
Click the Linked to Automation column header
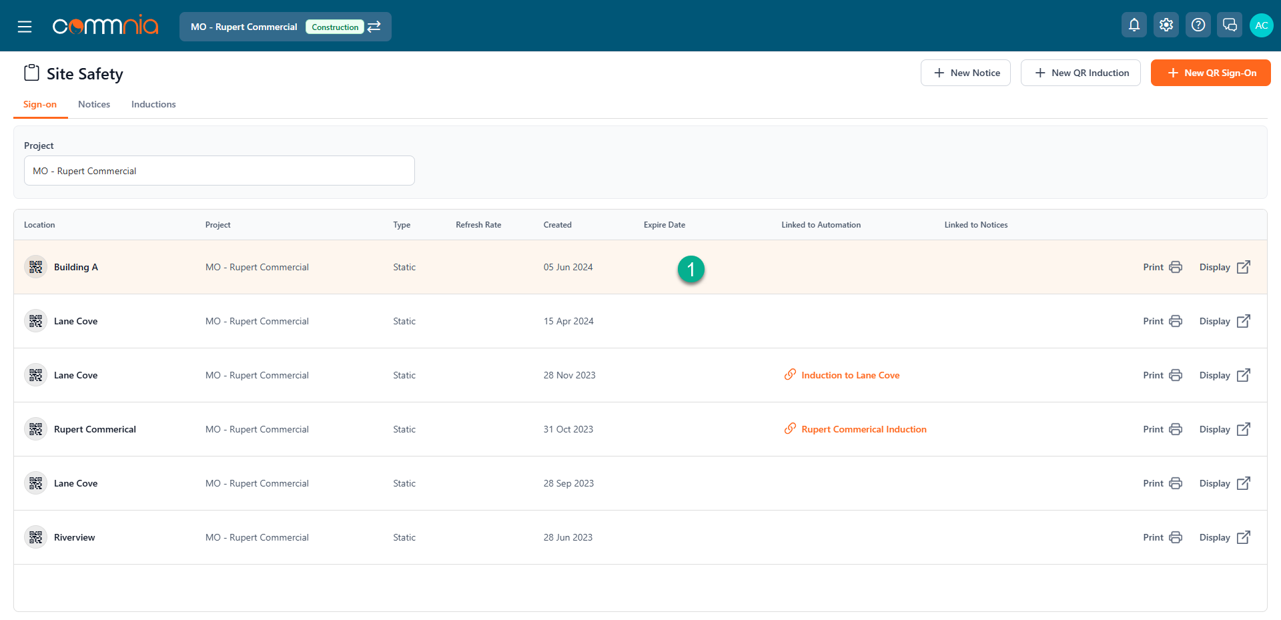(821, 225)
